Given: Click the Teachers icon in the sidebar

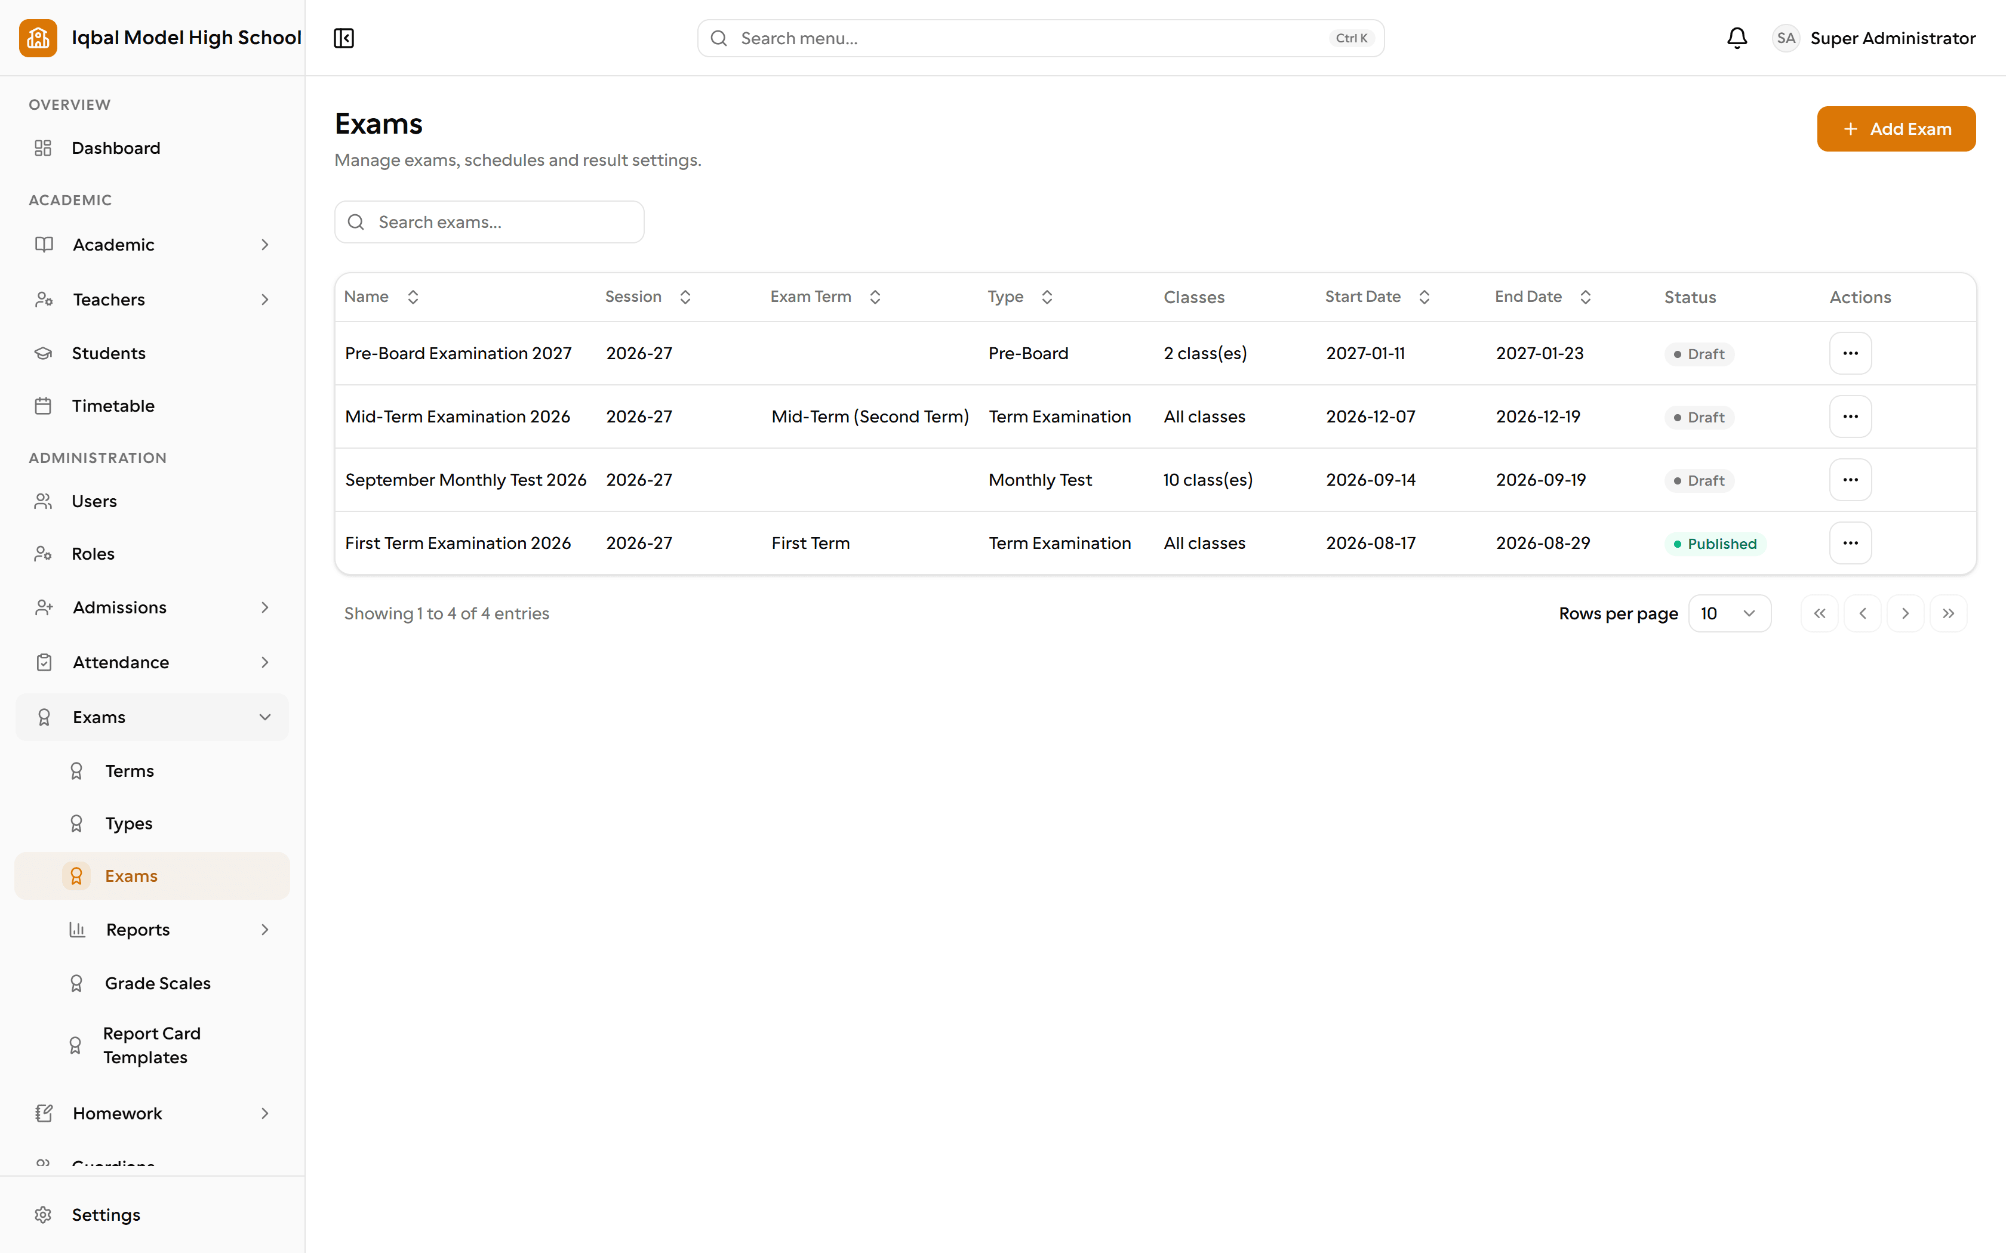Looking at the screenshot, I should [x=44, y=299].
